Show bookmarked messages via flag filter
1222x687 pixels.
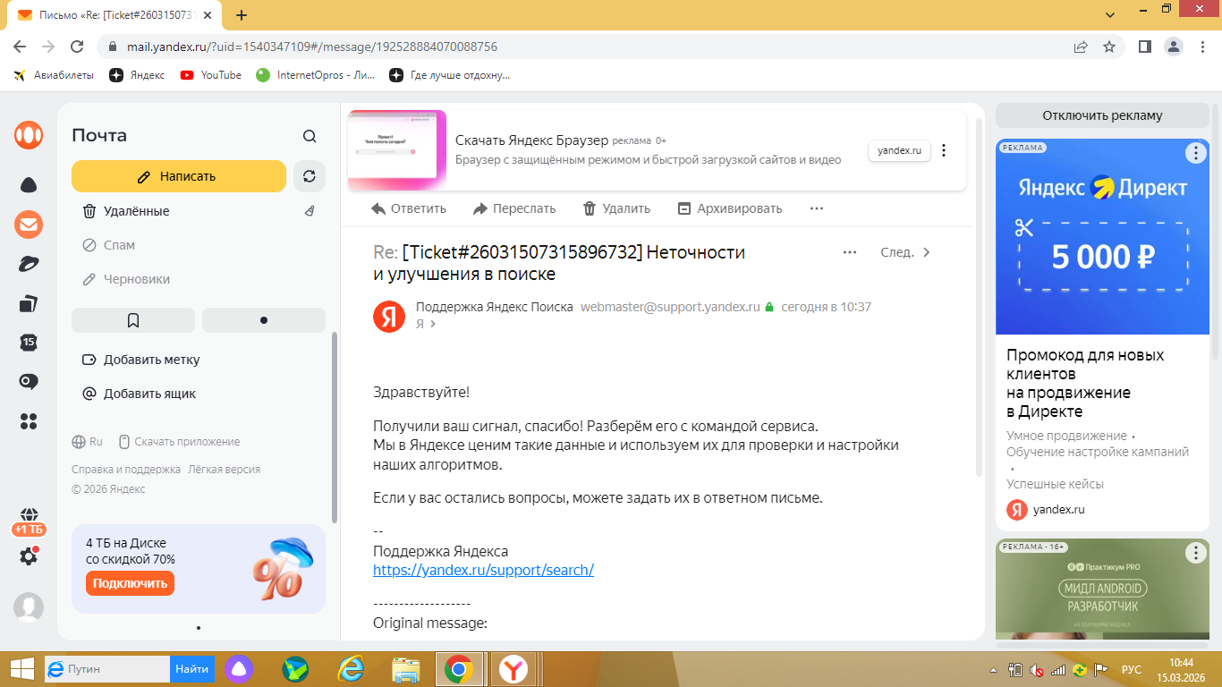click(x=133, y=320)
